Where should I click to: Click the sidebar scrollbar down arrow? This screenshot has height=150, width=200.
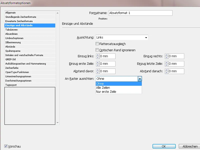[x=58, y=123]
